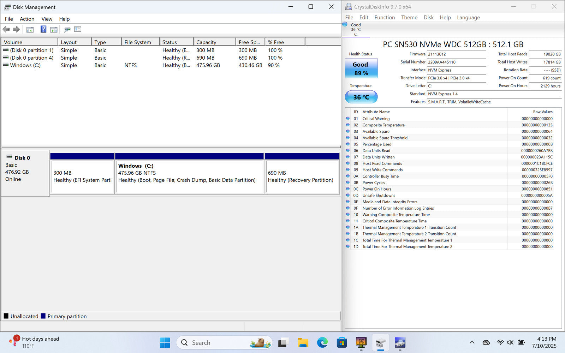
Task: Select the Windows (C:) 475.96 GB NTFS partition block
Action: 190,173
